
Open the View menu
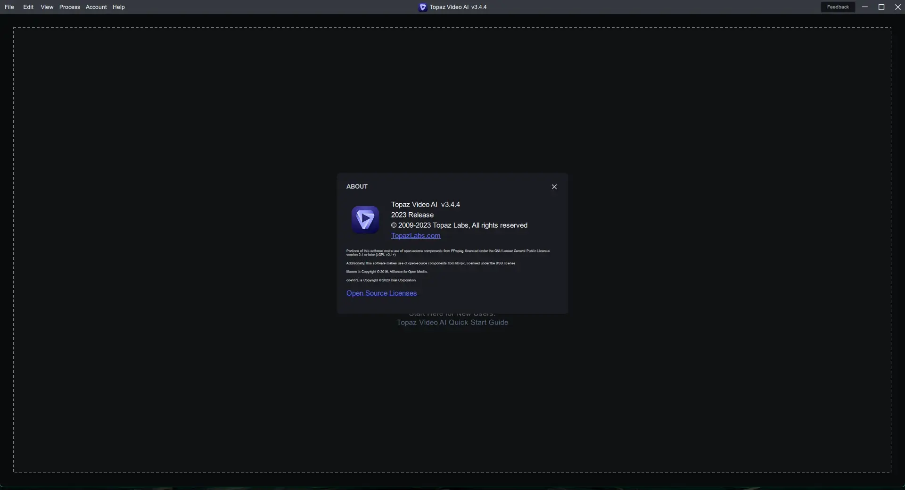[x=47, y=7]
